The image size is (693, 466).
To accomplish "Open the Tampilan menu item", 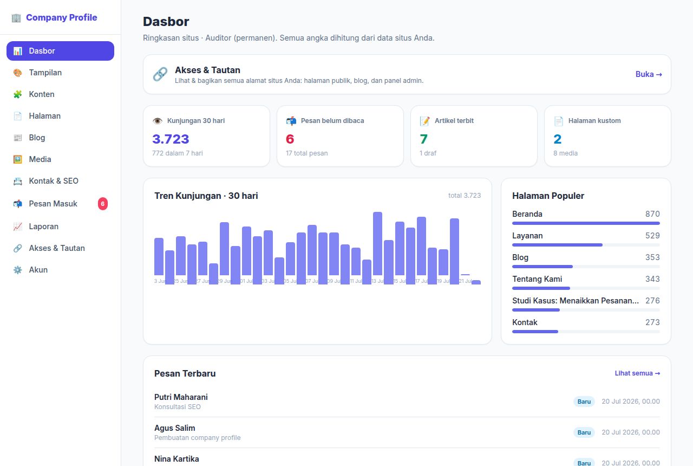I will point(60,73).
